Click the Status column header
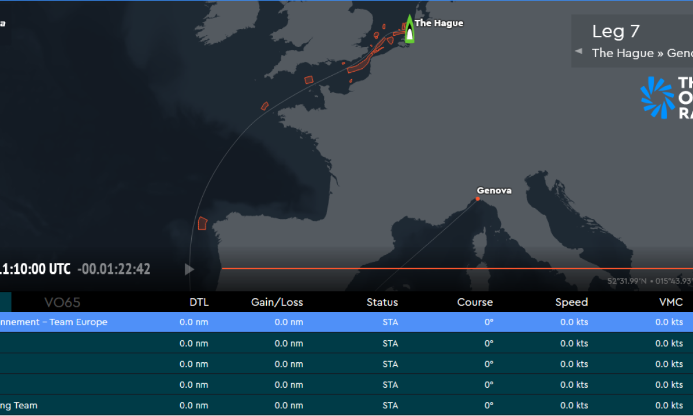The width and height of the screenshot is (693, 416). coord(382,302)
